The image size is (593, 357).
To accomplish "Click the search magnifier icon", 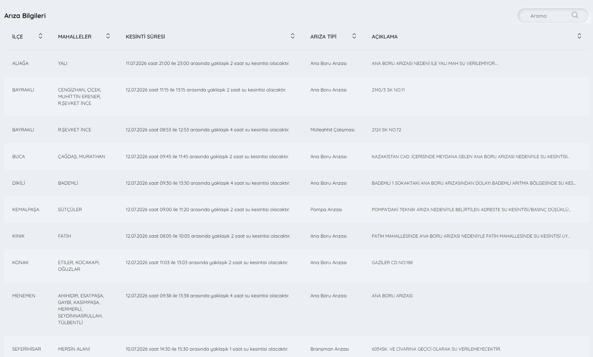I will [575, 15].
